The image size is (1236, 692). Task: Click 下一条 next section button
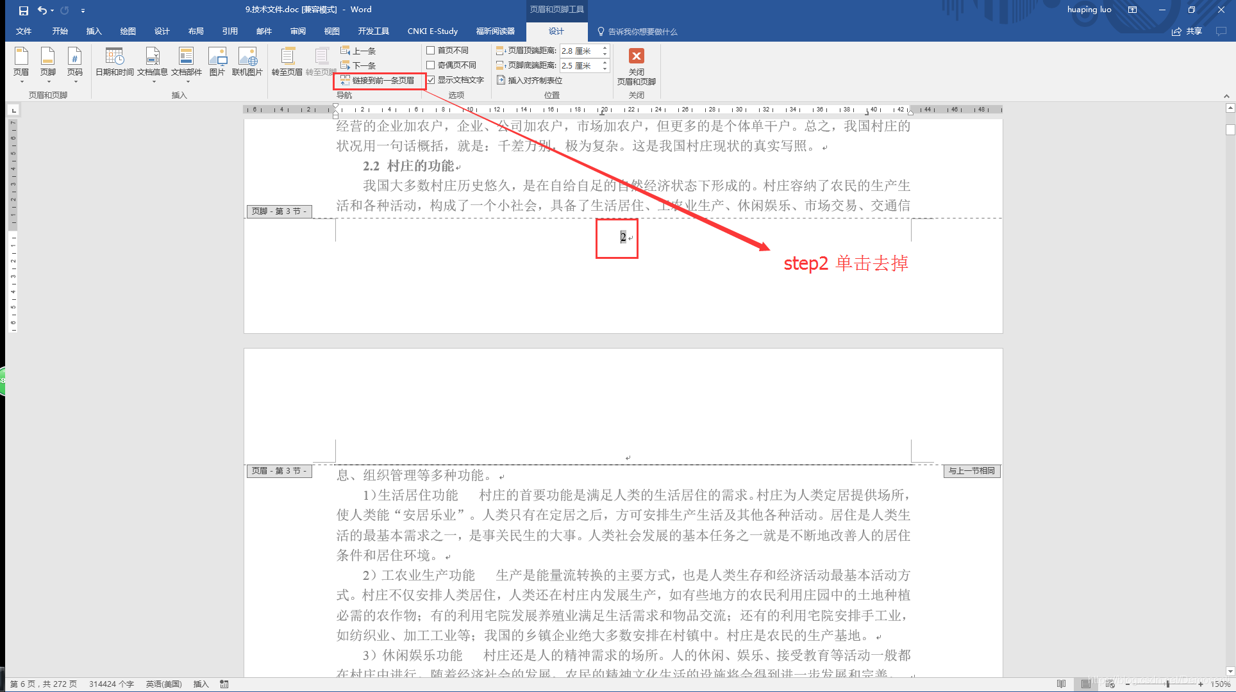point(358,65)
